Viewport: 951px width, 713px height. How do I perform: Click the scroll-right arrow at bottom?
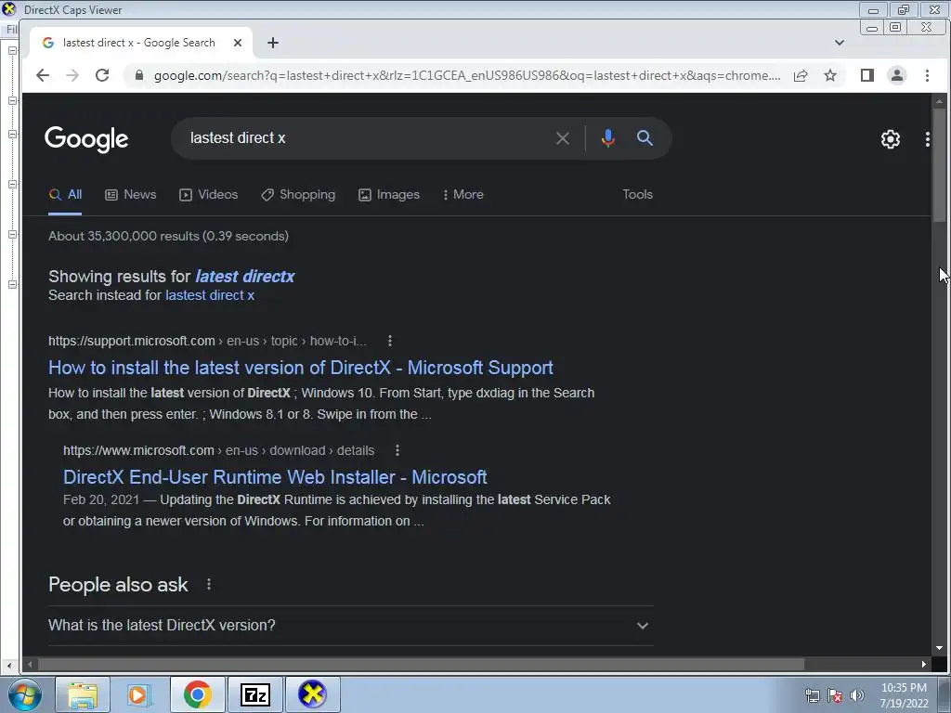(x=924, y=664)
